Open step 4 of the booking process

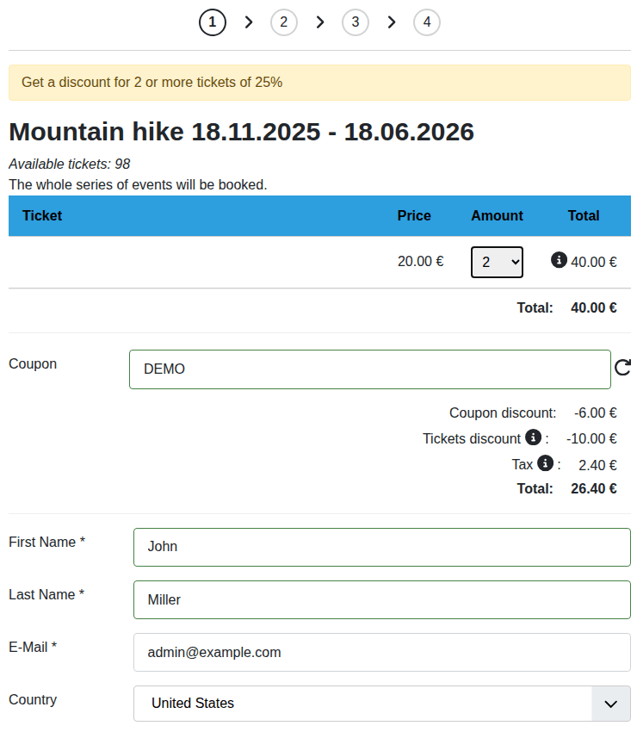[427, 22]
